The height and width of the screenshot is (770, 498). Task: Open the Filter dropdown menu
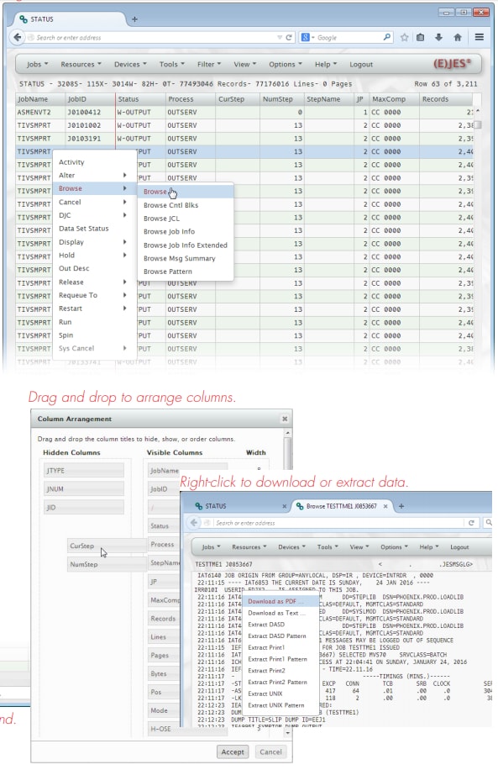209,65
